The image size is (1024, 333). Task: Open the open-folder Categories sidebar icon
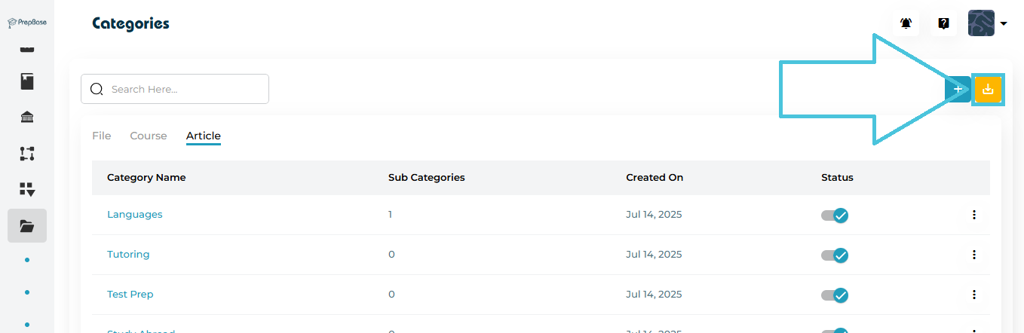pyautogui.click(x=27, y=225)
